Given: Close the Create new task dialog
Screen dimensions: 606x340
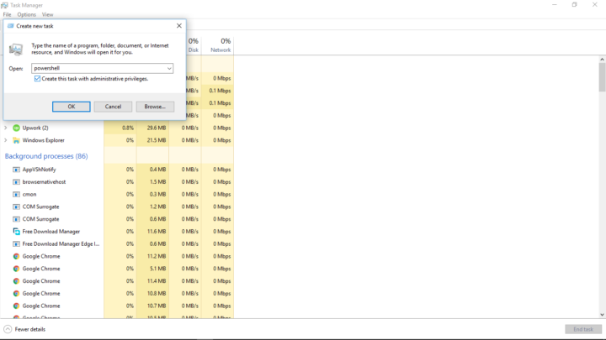Looking at the screenshot, I should 179,26.
